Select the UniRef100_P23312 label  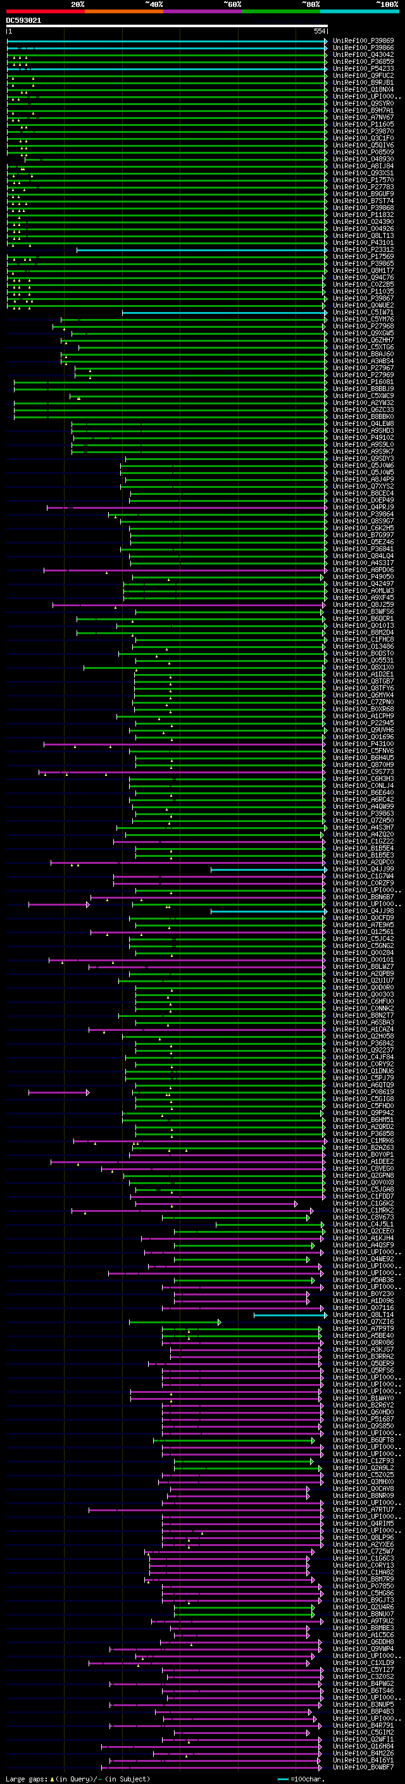363,250
